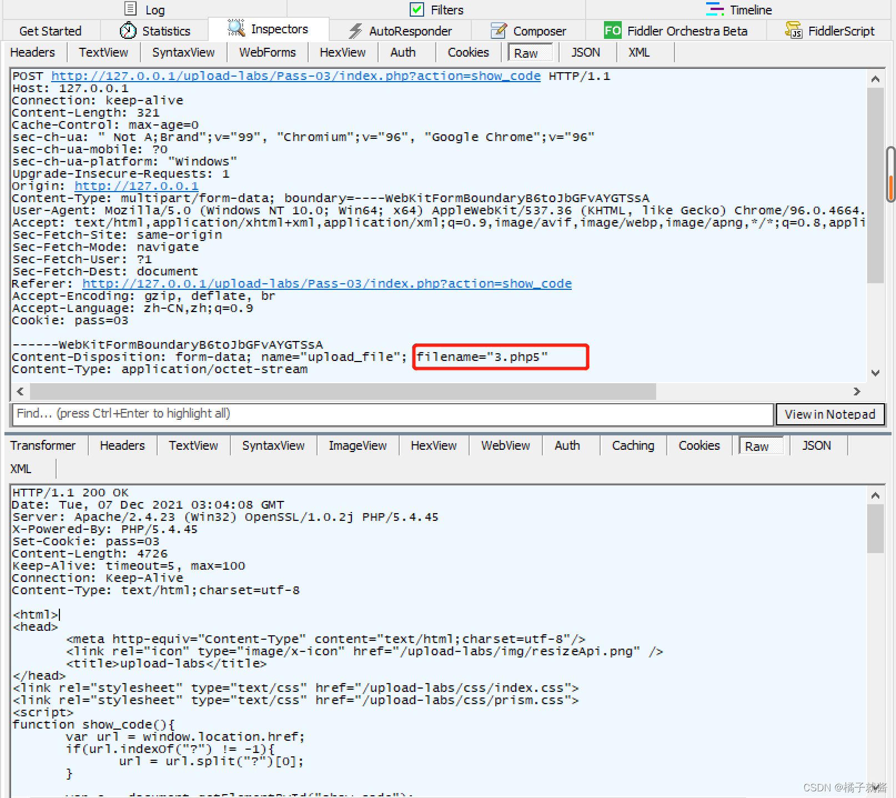The height and width of the screenshot is (798, 896).
Task: Select request TextView tab
Action: coord(103,52)
